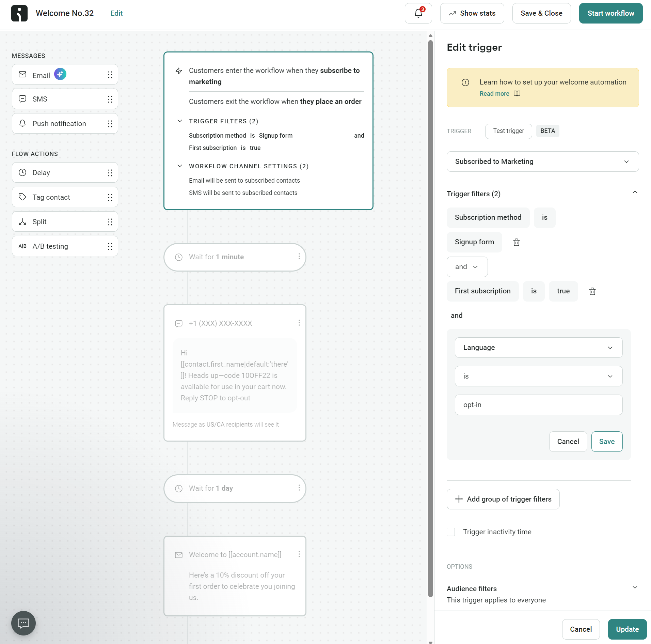651x644 pixels.
Task: Click the Delay clock icon
Action: tap(22, 172)
